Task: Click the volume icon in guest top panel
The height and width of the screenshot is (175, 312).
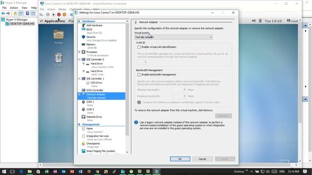Action: [x=253, y=20]
